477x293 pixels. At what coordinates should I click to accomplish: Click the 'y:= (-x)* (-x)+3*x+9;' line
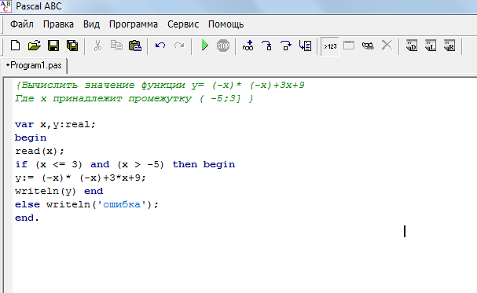(80, 178)
